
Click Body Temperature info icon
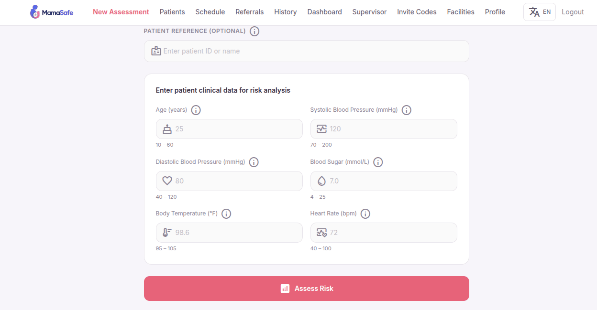[226, 214]
